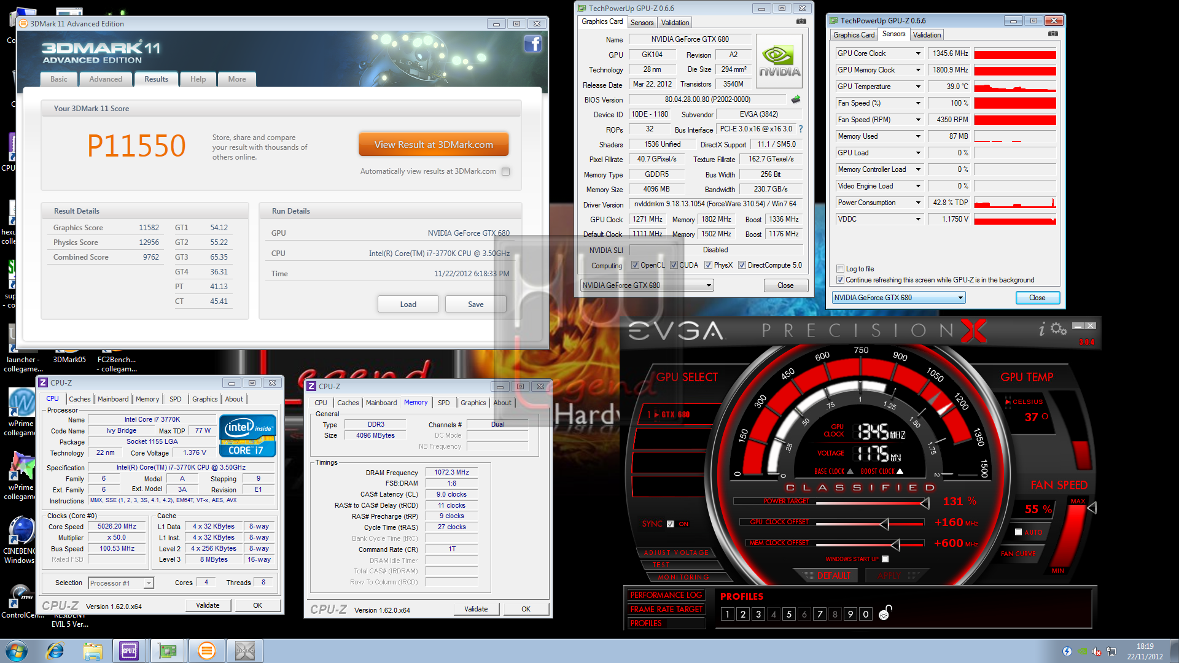Click GPU-Z screenshot camera icon in Graphics Card window
The image size is (1179, 663).
tap(801, 21)
